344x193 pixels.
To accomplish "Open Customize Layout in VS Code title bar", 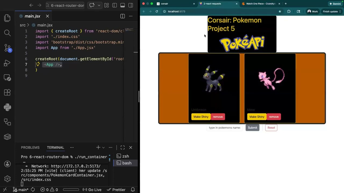I will (x=106, y=5).
